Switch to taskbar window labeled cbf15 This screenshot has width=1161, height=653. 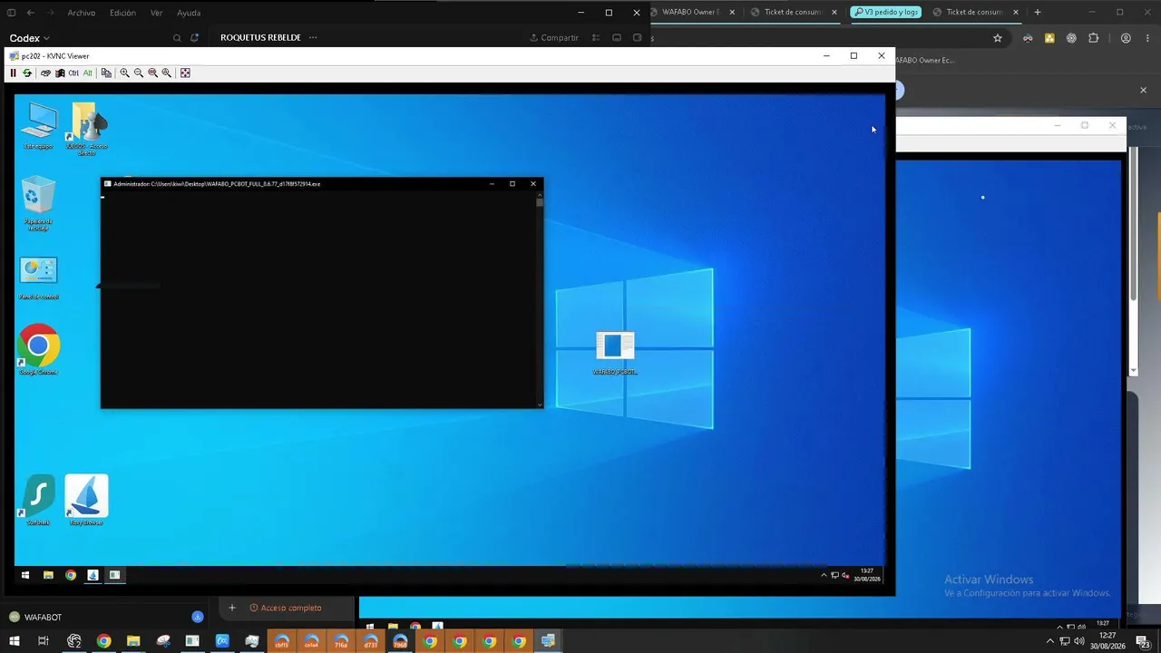(281, 641)
